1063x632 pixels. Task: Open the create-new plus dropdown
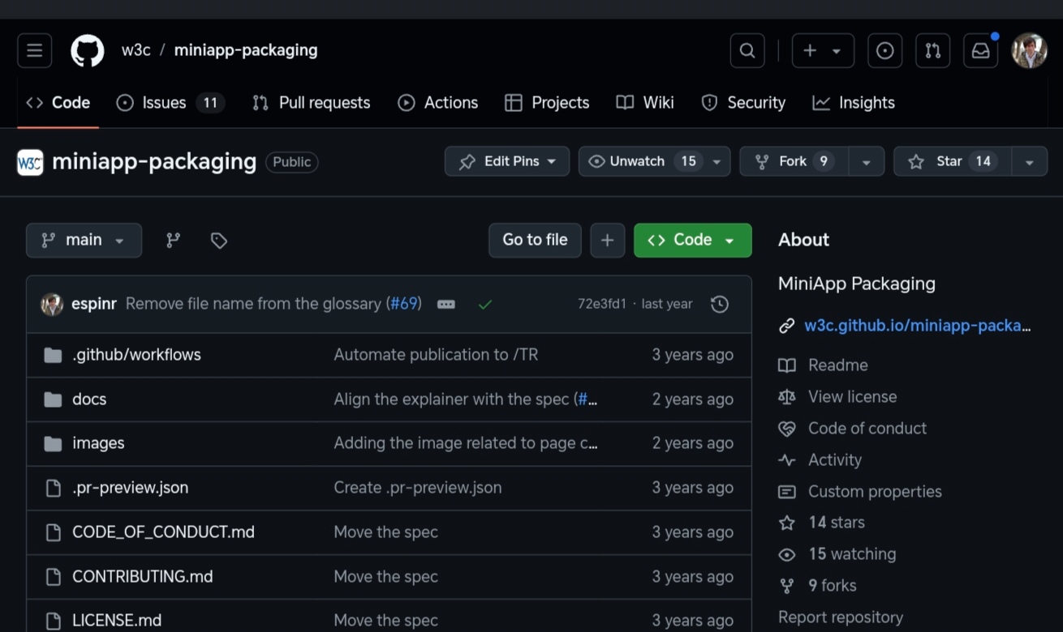click(823, 50)
